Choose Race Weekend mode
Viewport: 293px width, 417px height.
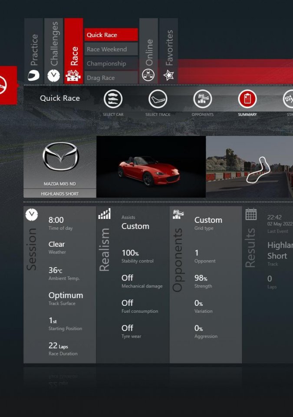click(111, 49)
